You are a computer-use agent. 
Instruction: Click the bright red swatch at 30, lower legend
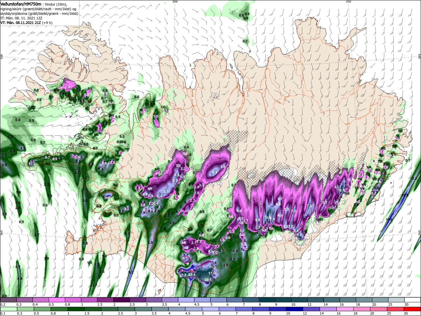[x=413, y=309]
